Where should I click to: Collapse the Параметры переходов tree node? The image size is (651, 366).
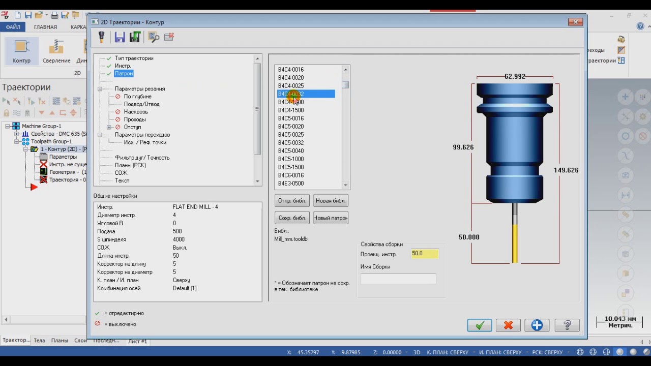tap(100, 135)
